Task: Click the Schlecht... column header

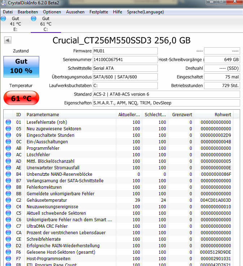Action: (155, 115)
